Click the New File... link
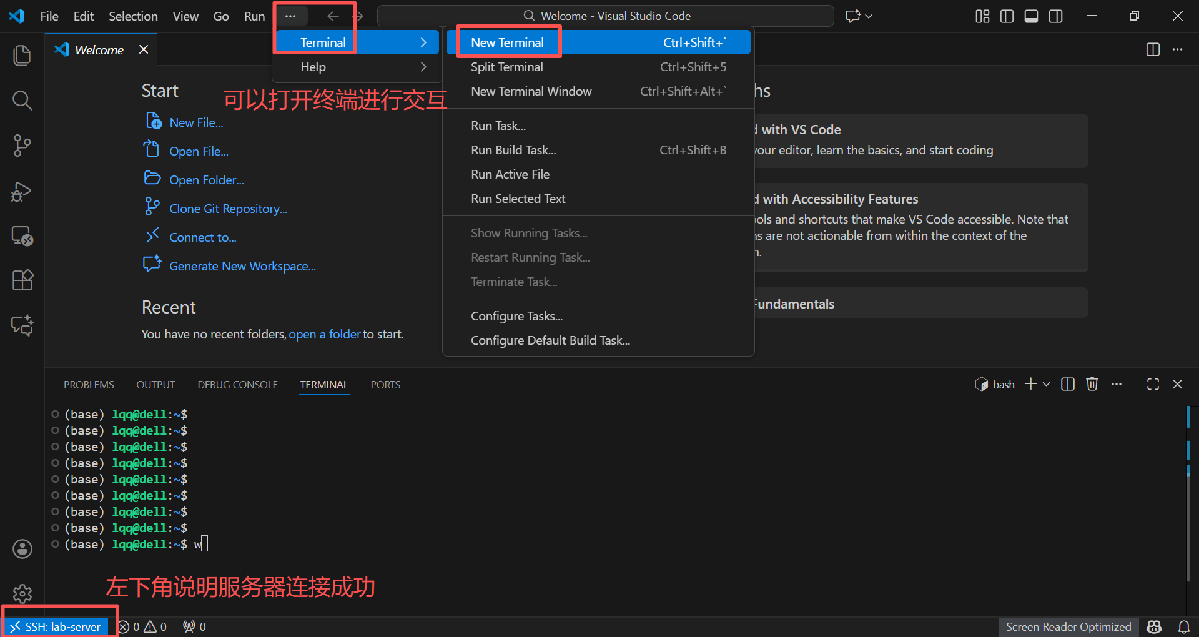Image resolution: width=1199 pixels, height=637 pixels. [196, 122]
